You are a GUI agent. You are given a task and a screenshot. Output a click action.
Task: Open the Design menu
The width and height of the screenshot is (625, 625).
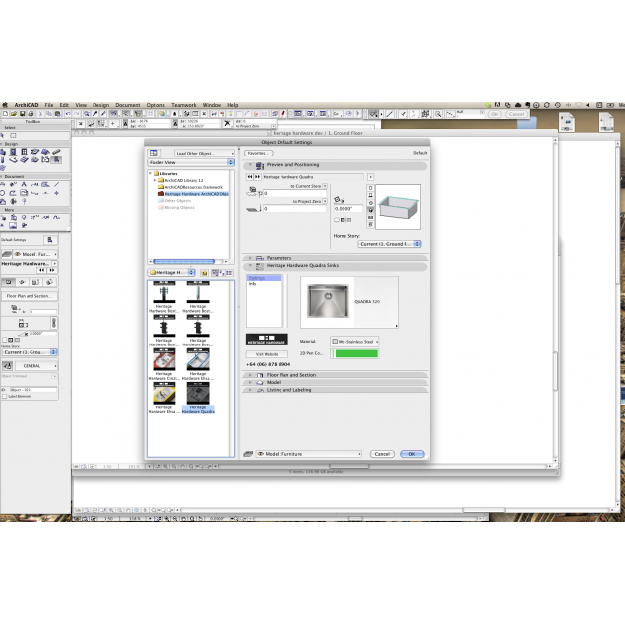[100, 105]
